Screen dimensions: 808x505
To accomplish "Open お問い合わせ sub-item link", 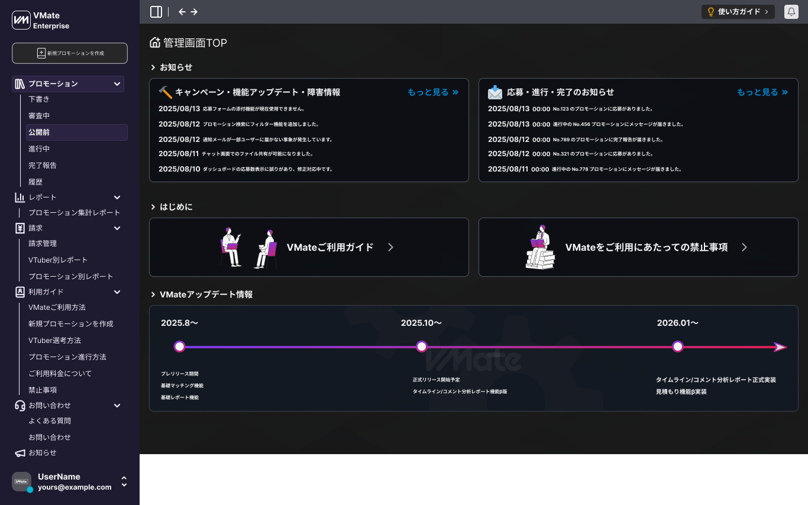I will coord(50,438).
